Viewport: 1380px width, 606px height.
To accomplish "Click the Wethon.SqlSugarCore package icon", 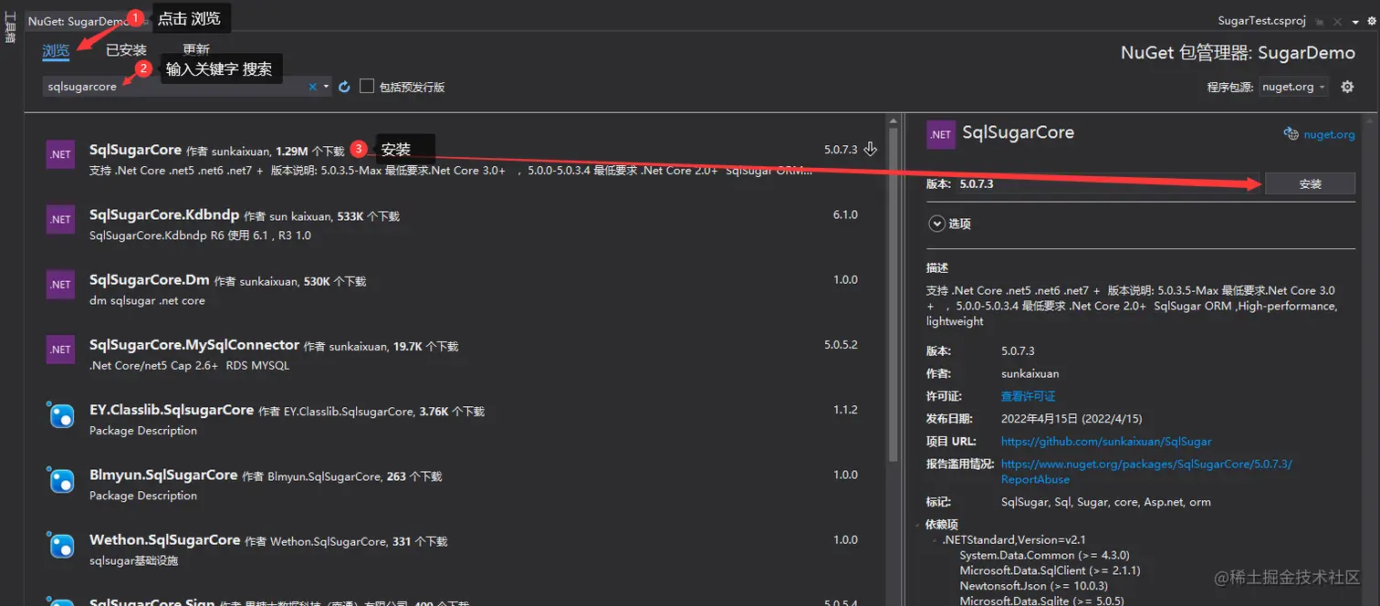I will (x=60, y=545).
